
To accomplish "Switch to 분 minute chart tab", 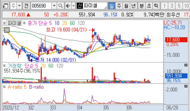I will click(141, 6).
